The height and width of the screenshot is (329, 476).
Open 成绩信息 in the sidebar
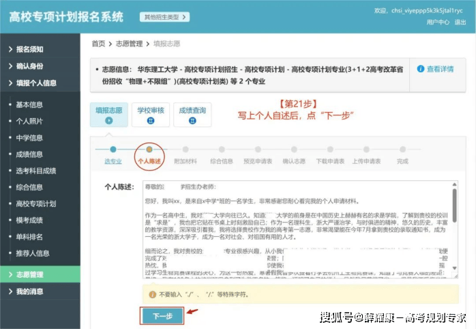click(x=29, y=154)
